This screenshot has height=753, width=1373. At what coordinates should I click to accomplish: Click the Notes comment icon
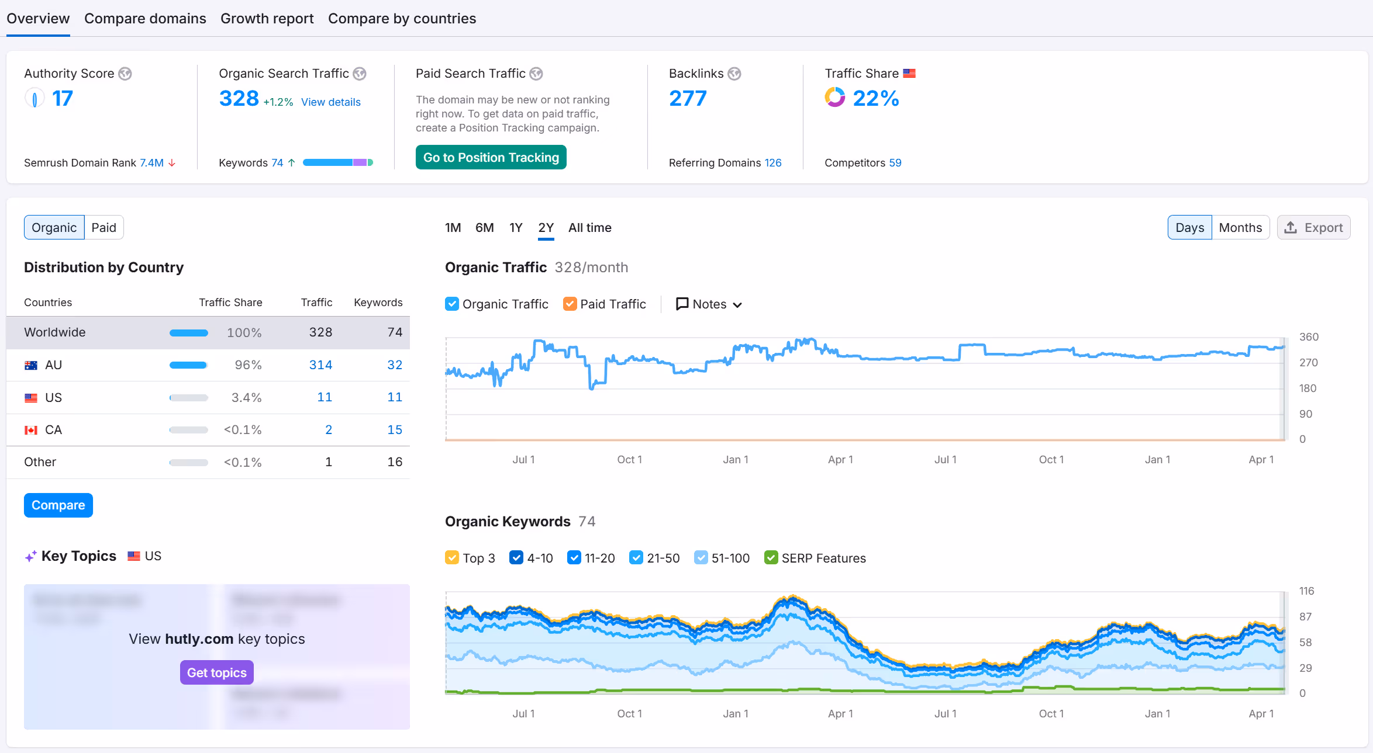[x=682, y=304]
